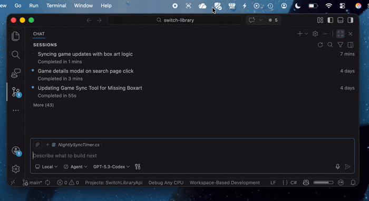The image size is (369, 201).
Task: Filter the chat sessions list
Action: 341,45
